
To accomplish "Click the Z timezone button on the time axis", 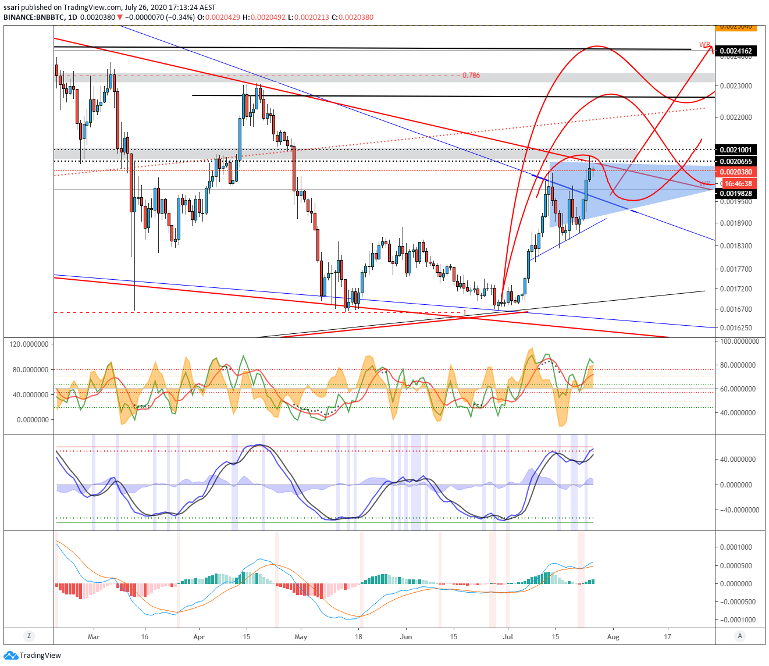I will click(29, 636).
